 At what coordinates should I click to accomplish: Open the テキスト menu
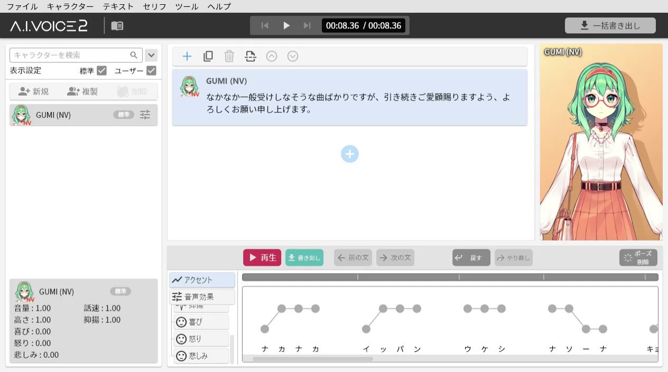pyautogui.click(x=118, y=7)
